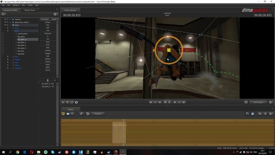Toggle visibility eye for the actor row
This screenshot has width=275, height=155.
[x=5, y=25]
